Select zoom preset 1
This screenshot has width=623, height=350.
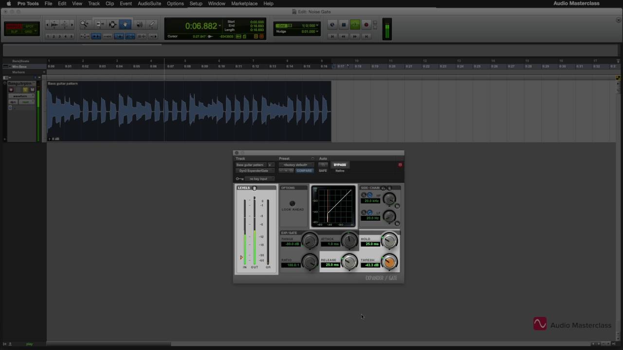point(48,36)
